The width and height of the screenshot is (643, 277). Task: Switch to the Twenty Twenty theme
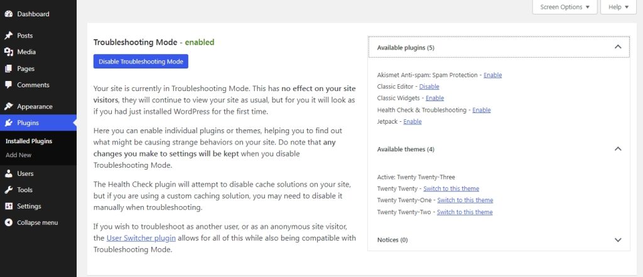pos(451,189)
